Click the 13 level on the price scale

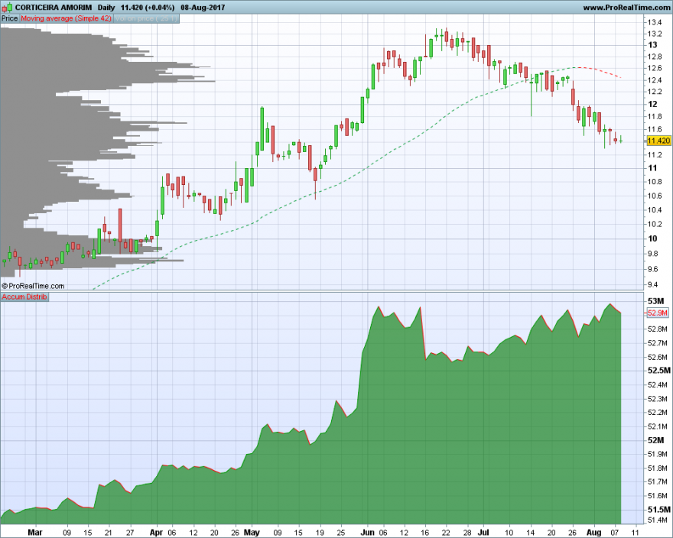pyautogui.click(x=652, y=45)
